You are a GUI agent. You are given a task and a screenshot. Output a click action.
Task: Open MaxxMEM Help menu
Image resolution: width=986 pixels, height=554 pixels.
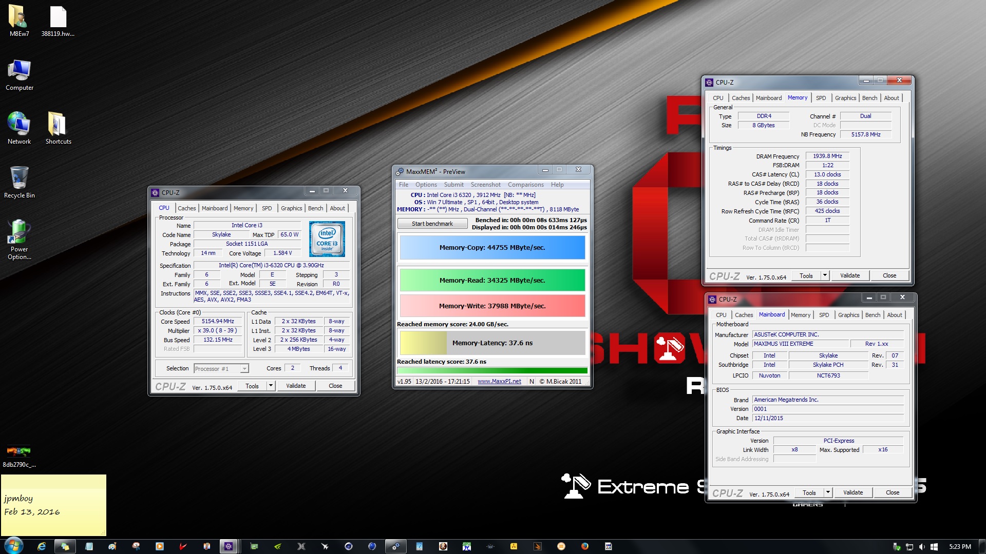tap(557, 185)
